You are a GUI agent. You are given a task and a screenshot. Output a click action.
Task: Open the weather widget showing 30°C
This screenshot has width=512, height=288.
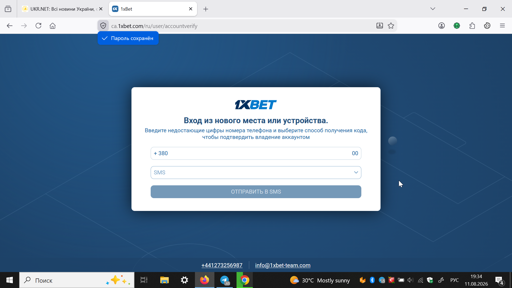[320, 280]
